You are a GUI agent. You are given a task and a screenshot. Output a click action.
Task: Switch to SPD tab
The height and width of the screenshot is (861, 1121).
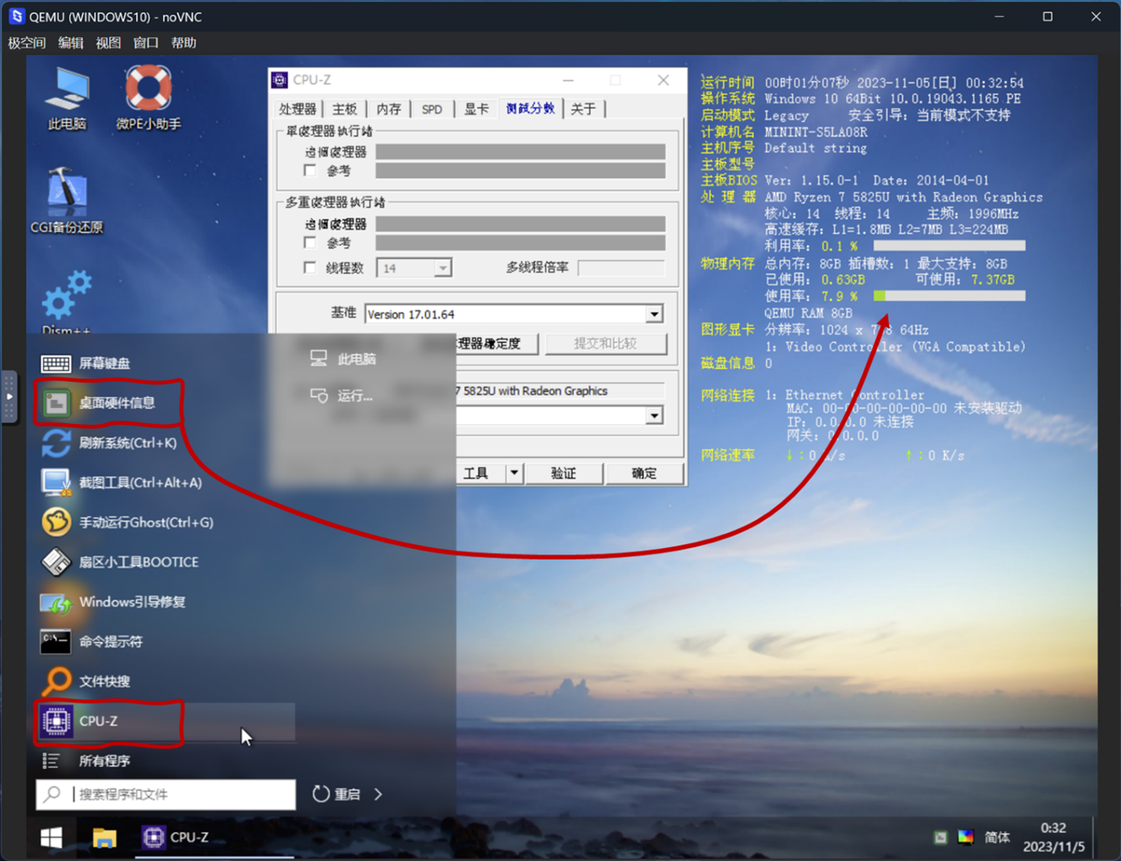point(432,109)
